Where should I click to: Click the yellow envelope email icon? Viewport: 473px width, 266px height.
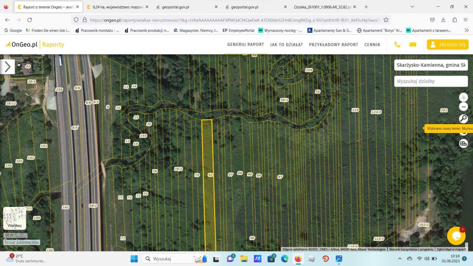[x=413, y=44]
